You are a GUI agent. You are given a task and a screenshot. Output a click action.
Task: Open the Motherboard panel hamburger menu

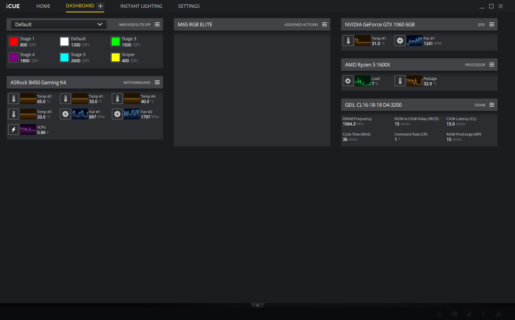pos(157,82)
